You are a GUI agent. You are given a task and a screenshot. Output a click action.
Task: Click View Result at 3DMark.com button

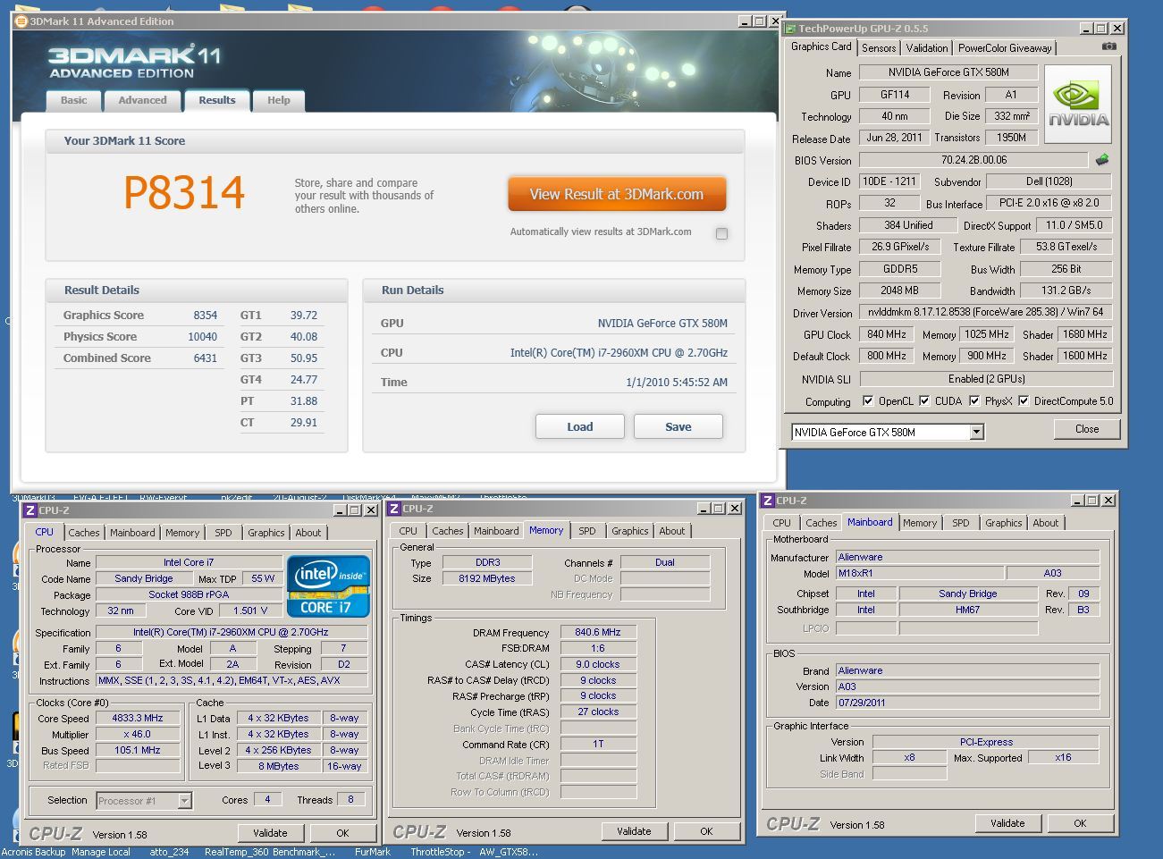coord(616,194)
